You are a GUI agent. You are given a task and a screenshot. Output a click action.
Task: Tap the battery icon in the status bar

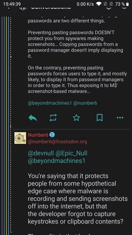click(x=127, y=4)
